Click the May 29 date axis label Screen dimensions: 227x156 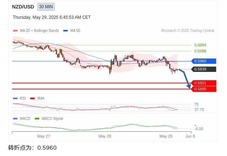point(166,136)
